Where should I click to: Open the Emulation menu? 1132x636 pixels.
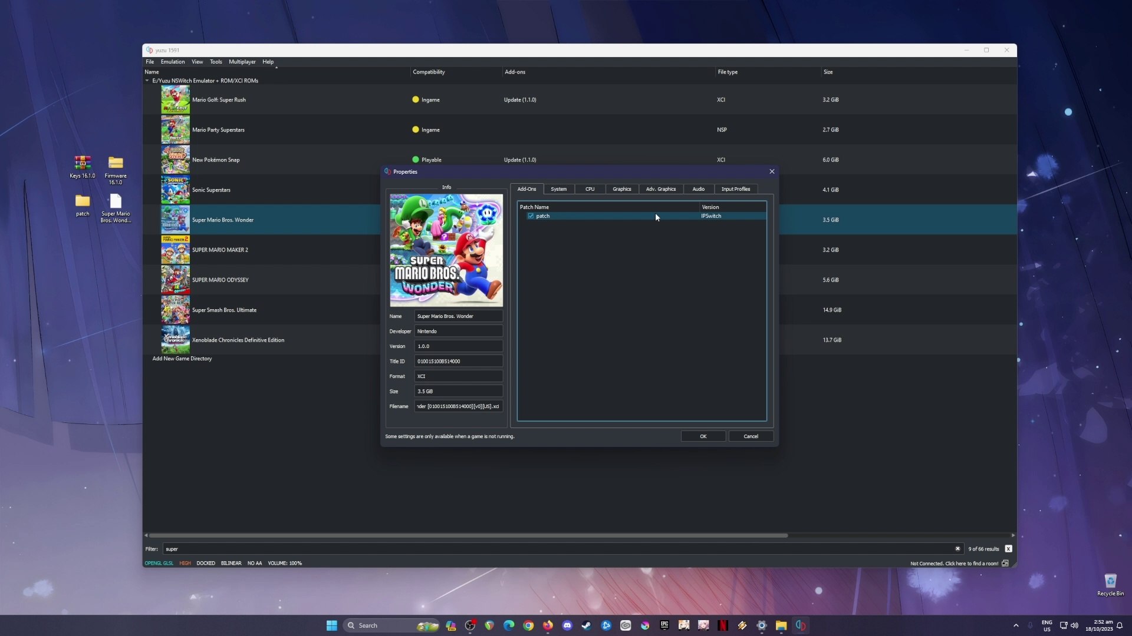coord(173,62)
